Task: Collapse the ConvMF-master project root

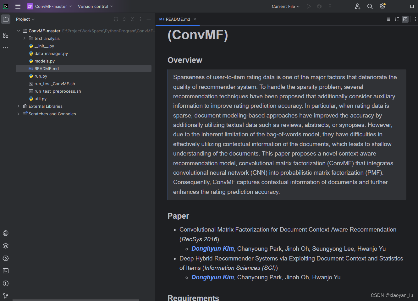Action: [x=18, y=31]
